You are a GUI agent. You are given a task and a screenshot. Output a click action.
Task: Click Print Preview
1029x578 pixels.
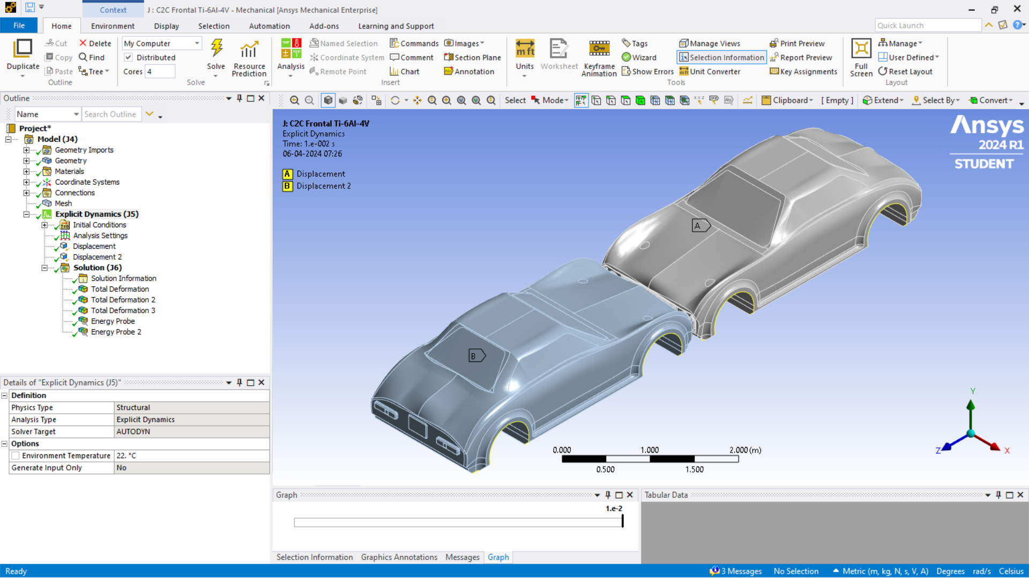click(x=797, y=43)
